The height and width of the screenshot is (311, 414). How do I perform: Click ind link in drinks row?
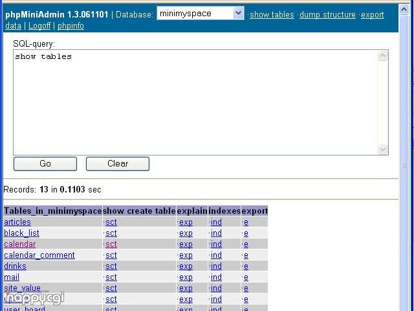[216, 266]
